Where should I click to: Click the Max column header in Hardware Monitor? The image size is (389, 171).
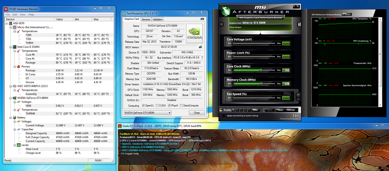[x=102, y=19]
